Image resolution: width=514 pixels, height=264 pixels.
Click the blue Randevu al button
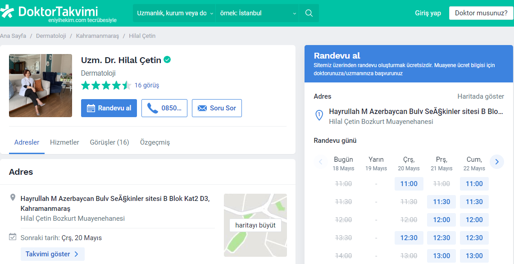click(x=109, y=108)
